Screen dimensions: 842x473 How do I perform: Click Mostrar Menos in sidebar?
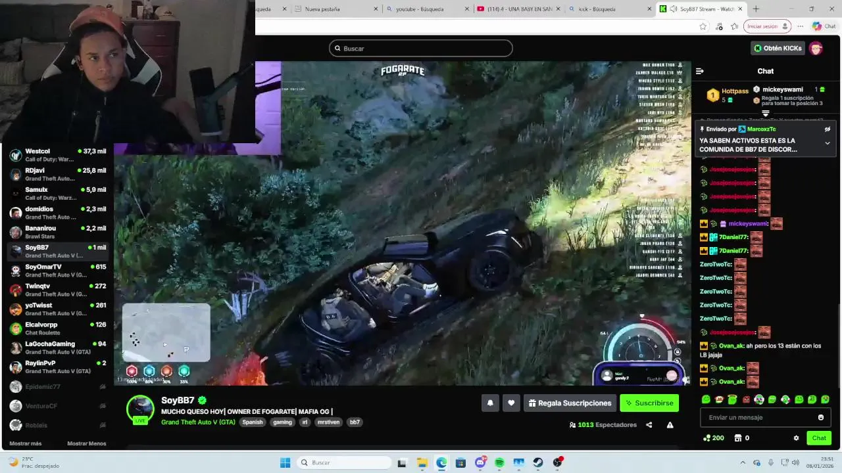pos(86,443)
